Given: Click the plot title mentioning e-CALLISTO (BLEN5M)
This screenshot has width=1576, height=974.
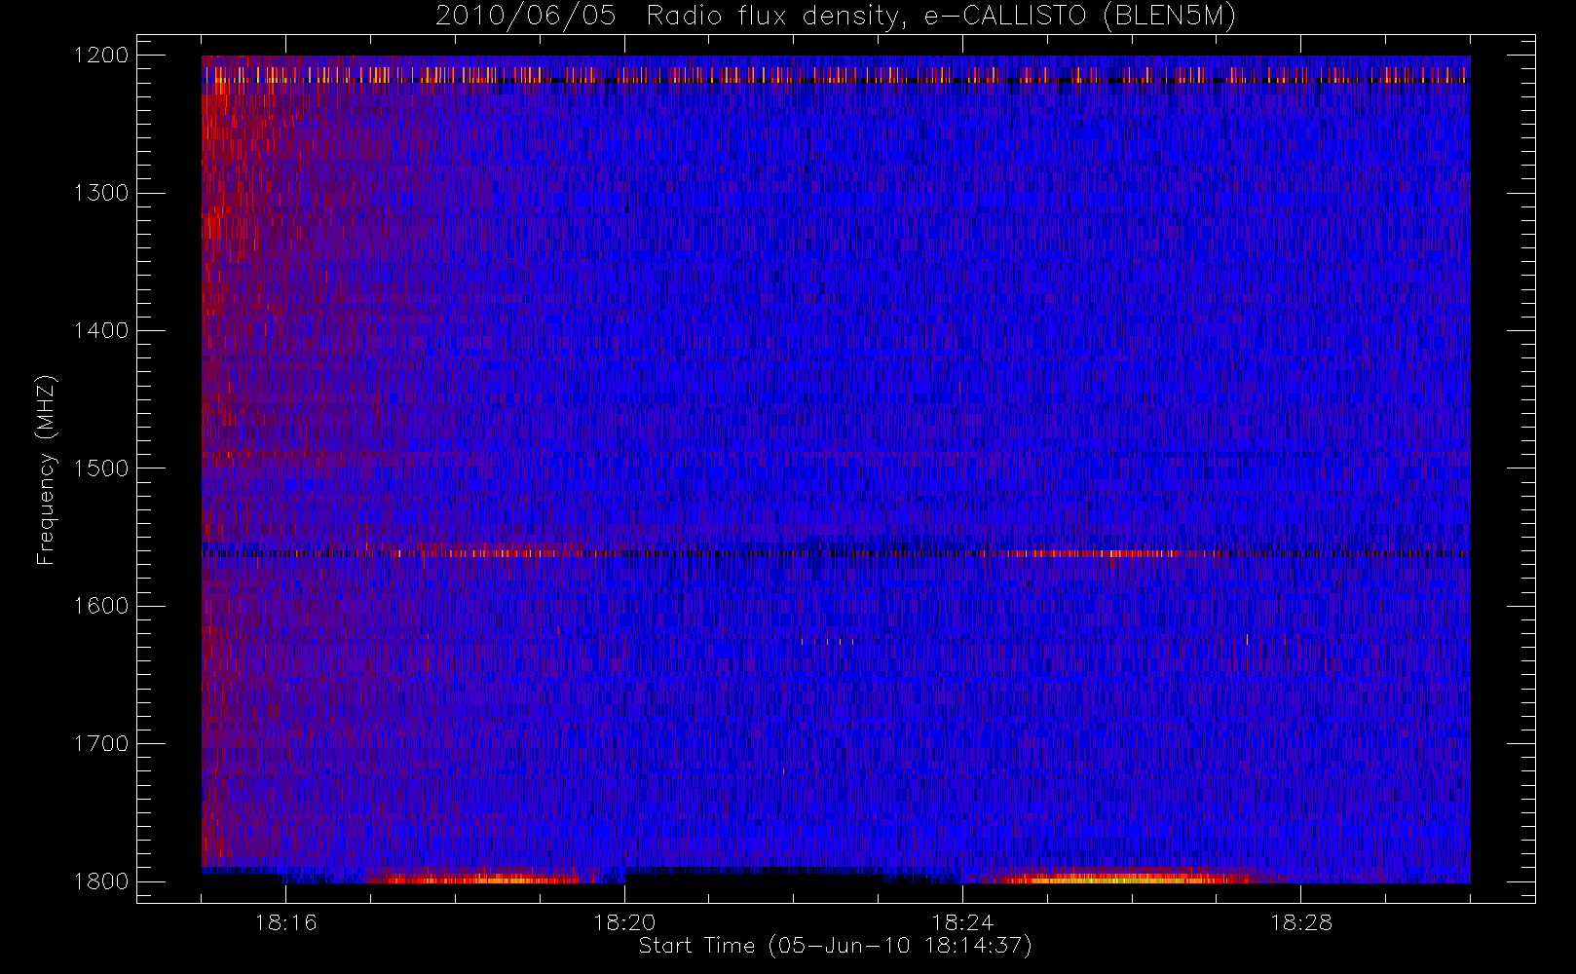Looking at the screenshot, I should (836, 17).
